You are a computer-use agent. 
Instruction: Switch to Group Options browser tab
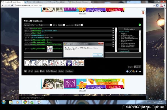click(x=80, y=2)
